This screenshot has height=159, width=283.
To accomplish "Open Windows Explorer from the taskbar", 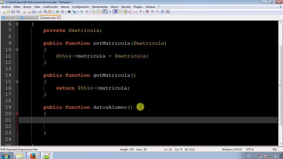I will pos(19,156).
